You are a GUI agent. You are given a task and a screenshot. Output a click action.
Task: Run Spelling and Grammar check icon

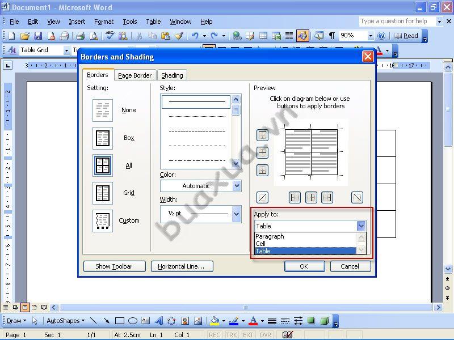(110, 36)
